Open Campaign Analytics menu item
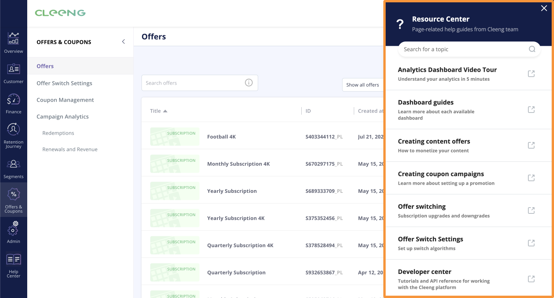This screenshot has width=554, height=298. tap(63, 116)
